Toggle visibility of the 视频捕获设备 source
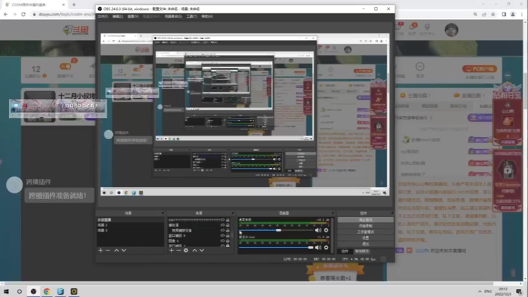Image resolution: width=528 pixels, height=297 pixels. [222, 230]
